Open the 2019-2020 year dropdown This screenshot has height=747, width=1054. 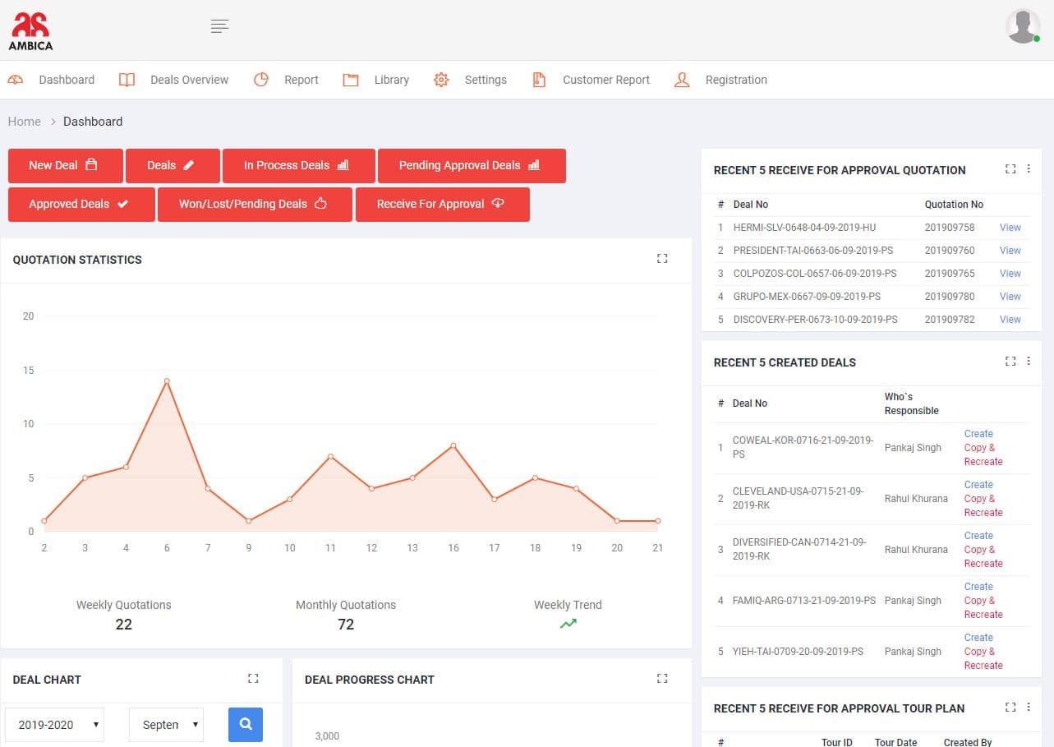click(x=55, y=725)
